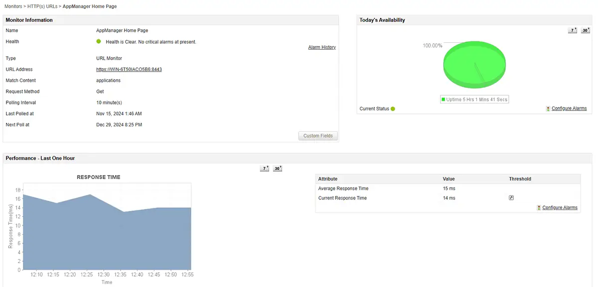The image size is (598, 287).
Task: Open the Alarm History link
Action: [321, 47]
